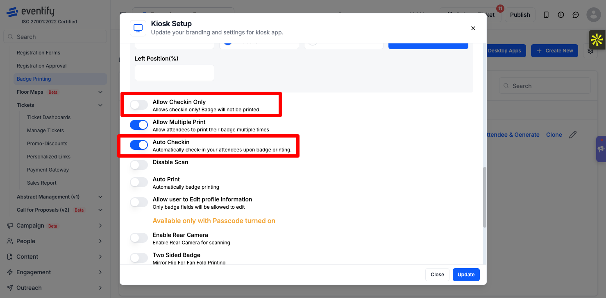Click the purple announcement side widget

601,149
